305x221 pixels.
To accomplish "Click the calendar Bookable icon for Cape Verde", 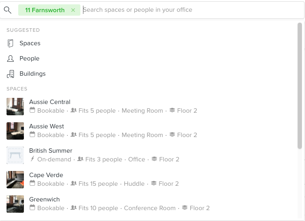I will 32,183.
